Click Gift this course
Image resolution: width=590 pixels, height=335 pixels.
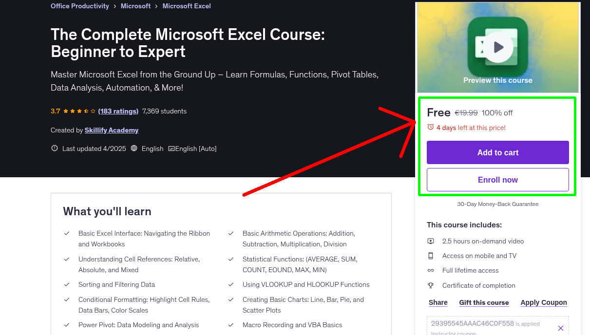tap(484, 302)
